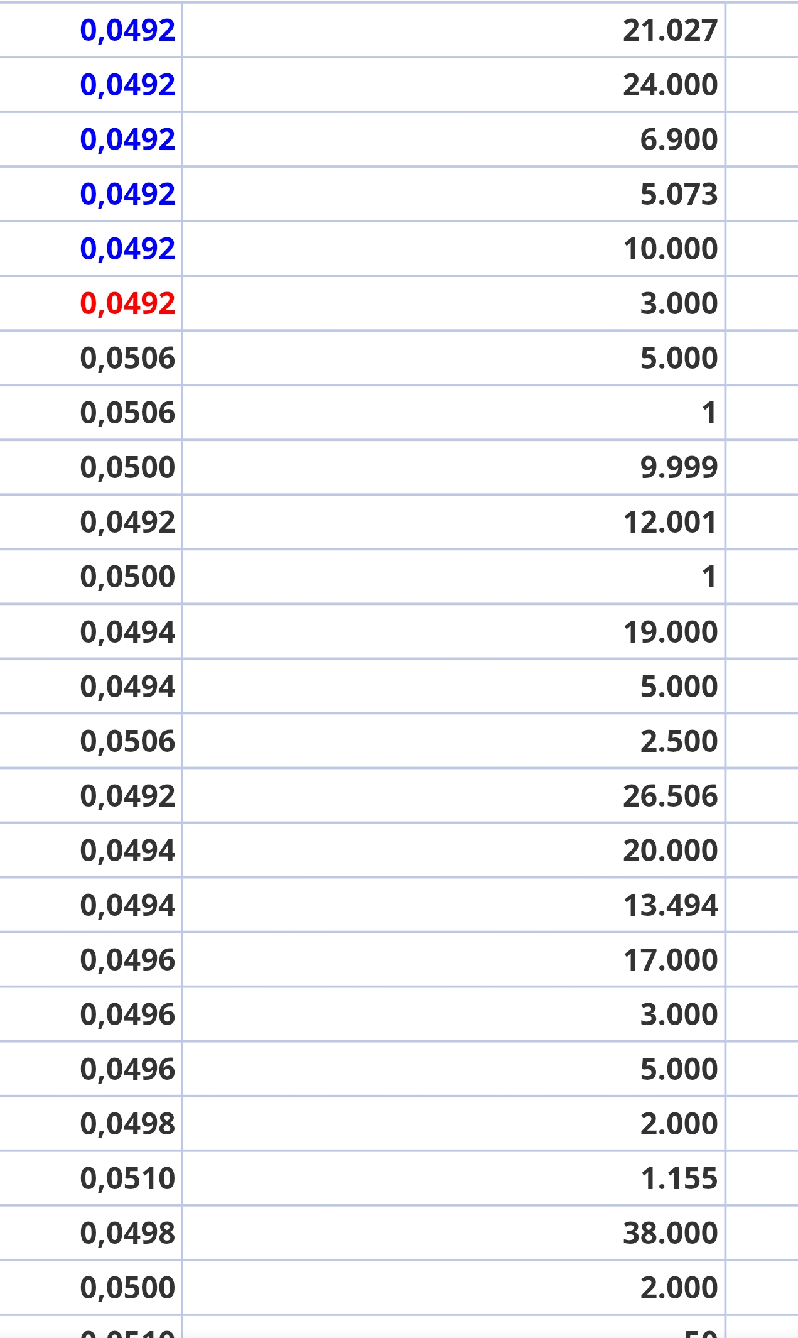Select the 2.500 volume cell

[454, 741]
